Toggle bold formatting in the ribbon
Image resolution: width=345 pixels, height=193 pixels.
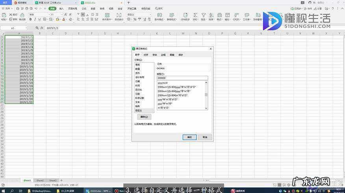pos(30,19)
